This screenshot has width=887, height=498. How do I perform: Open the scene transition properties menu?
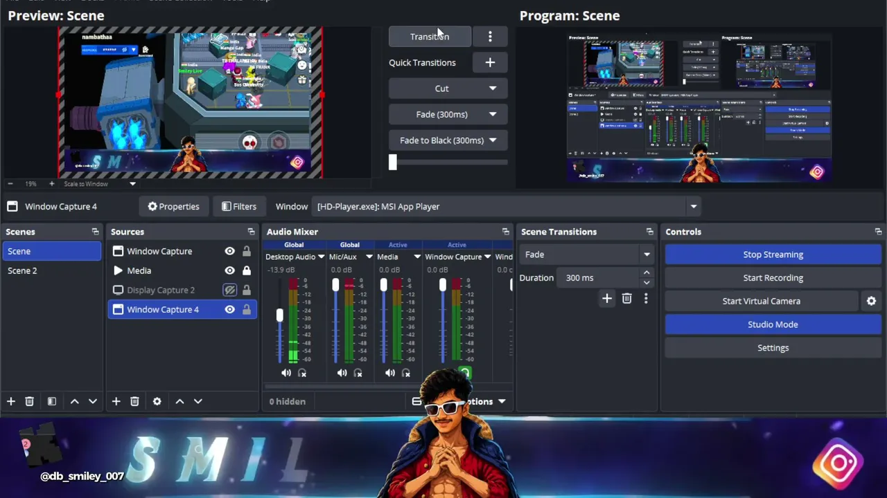coord(646,298)
